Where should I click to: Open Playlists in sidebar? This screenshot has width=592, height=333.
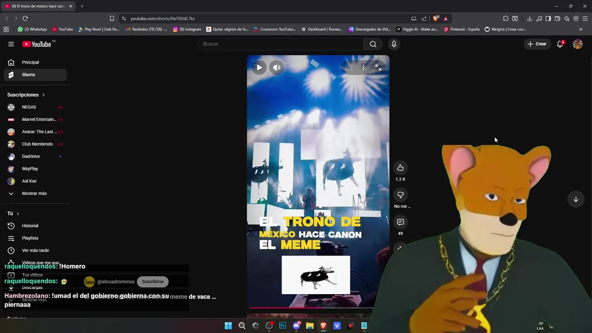[35, 238]
